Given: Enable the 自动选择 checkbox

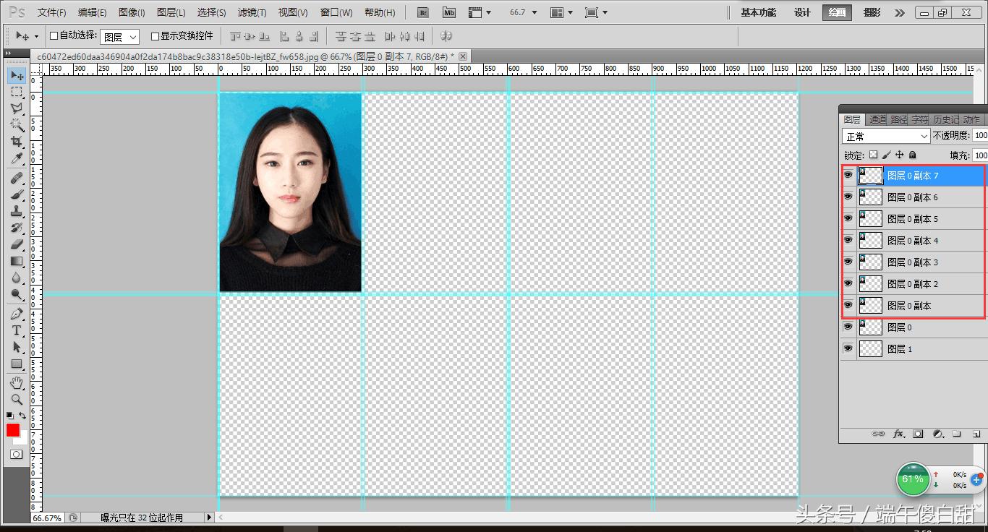Looking at the screenshot, I should click(x=54, y=36).
